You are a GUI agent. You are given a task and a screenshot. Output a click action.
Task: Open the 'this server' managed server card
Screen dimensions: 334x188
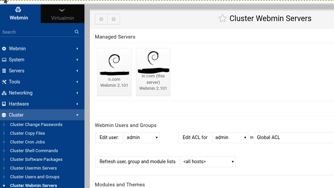[x=153, y=72]
